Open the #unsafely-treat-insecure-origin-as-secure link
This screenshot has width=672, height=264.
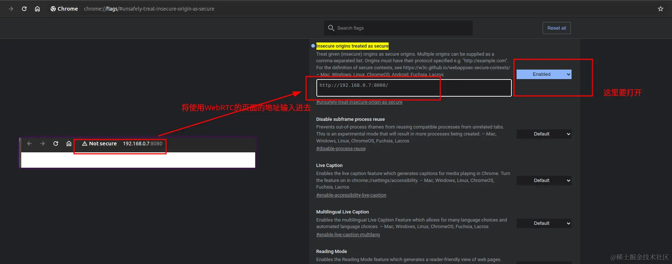click(359, 102)
